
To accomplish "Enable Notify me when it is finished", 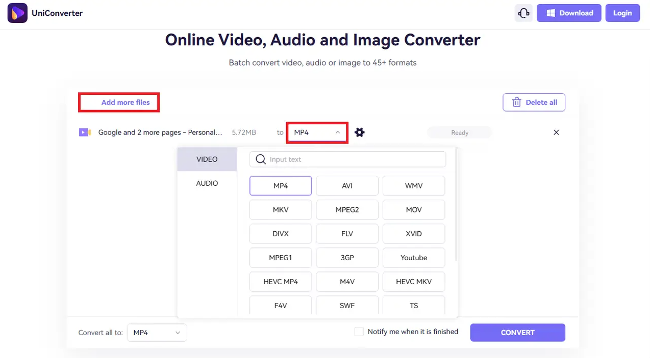I will pos(359,332).
